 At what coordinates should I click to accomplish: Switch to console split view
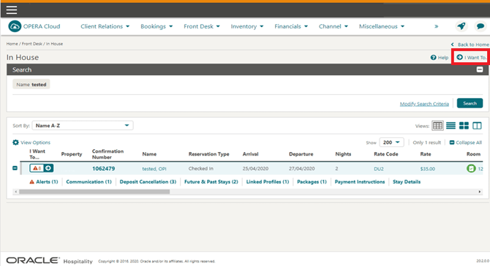[x=477, y=126]
